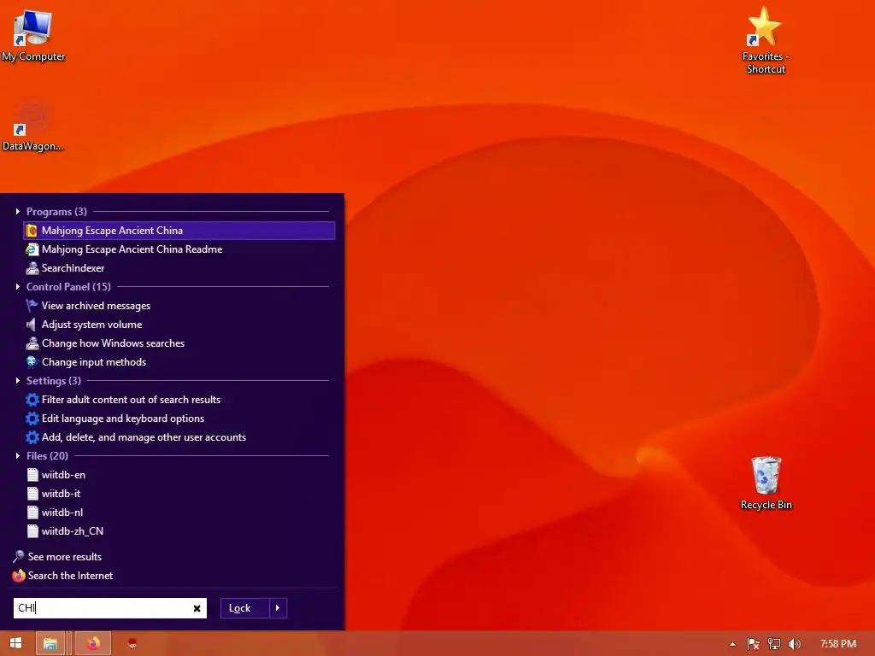The width and height of the screenshot is (875, 656).
Task: Click the 7:58 PM clock
Action: click(837, 644)
